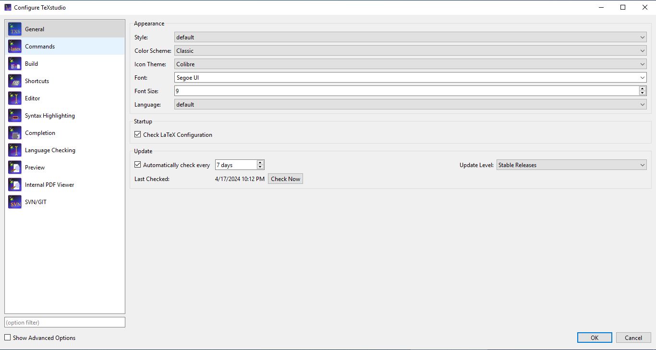Select the Editor settings label
The width and height of the screenshot is (656, 350).
(33, 98)
